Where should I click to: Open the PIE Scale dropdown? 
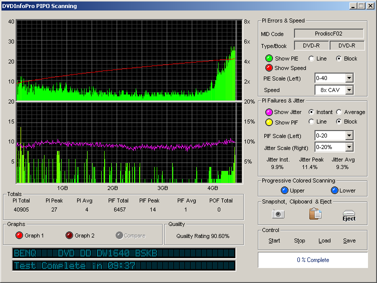349,78
